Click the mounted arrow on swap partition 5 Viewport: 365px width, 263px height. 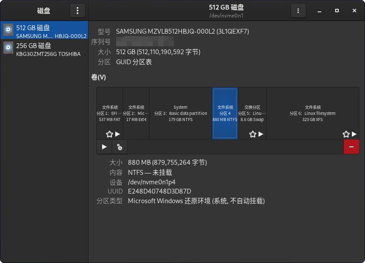(x=261, y=134)
